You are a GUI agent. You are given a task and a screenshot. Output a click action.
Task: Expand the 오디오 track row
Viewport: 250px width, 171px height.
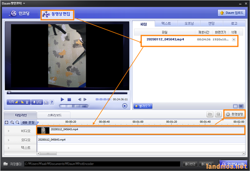(x=9, y=140)
